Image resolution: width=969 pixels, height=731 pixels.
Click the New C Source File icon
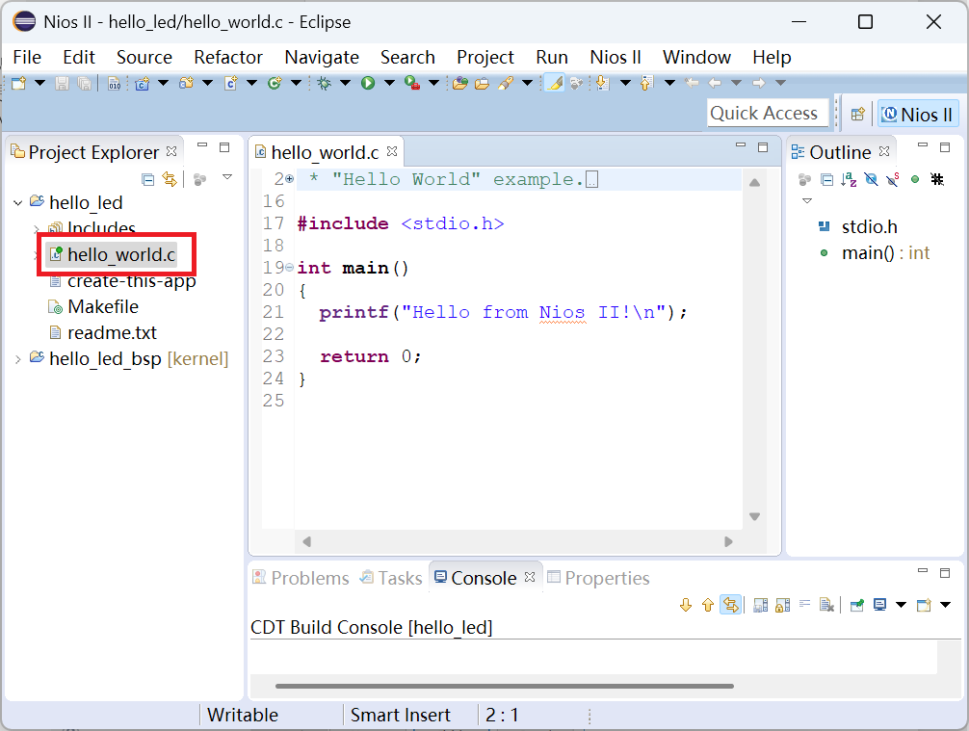[x=230, y=83]
